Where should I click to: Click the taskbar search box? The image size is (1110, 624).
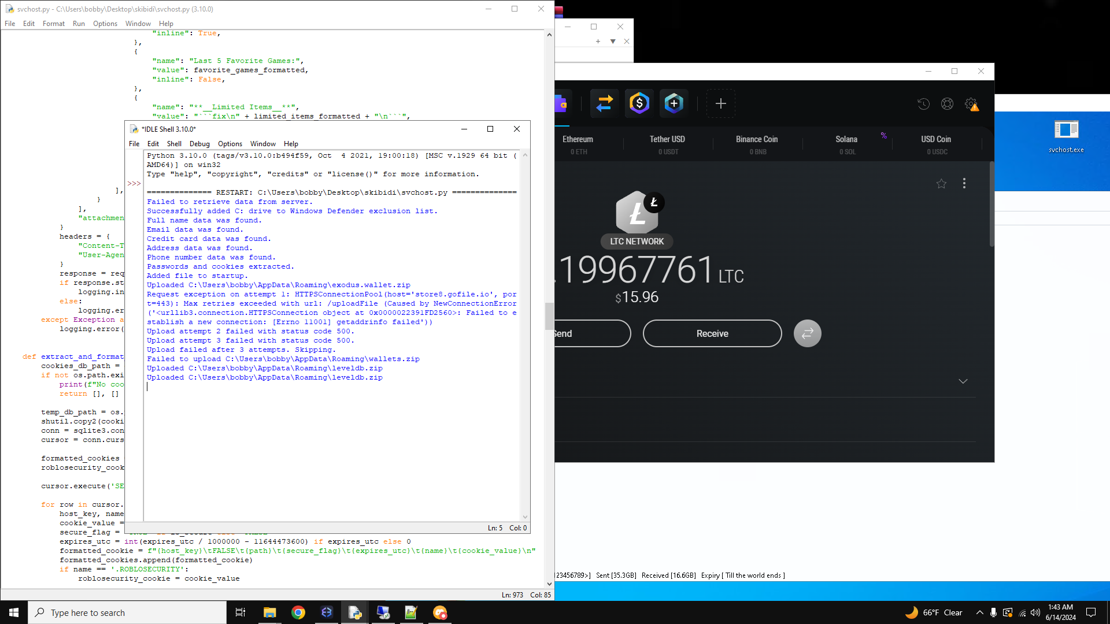point(127,612)
